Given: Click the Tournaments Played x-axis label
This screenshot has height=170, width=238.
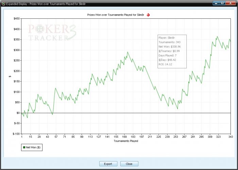Looking at the screenshot, I should [126, 141].
